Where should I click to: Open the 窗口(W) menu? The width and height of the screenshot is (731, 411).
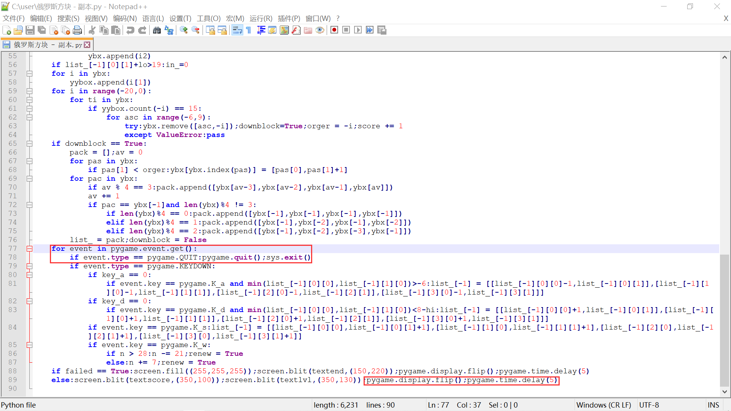point(318,19)
